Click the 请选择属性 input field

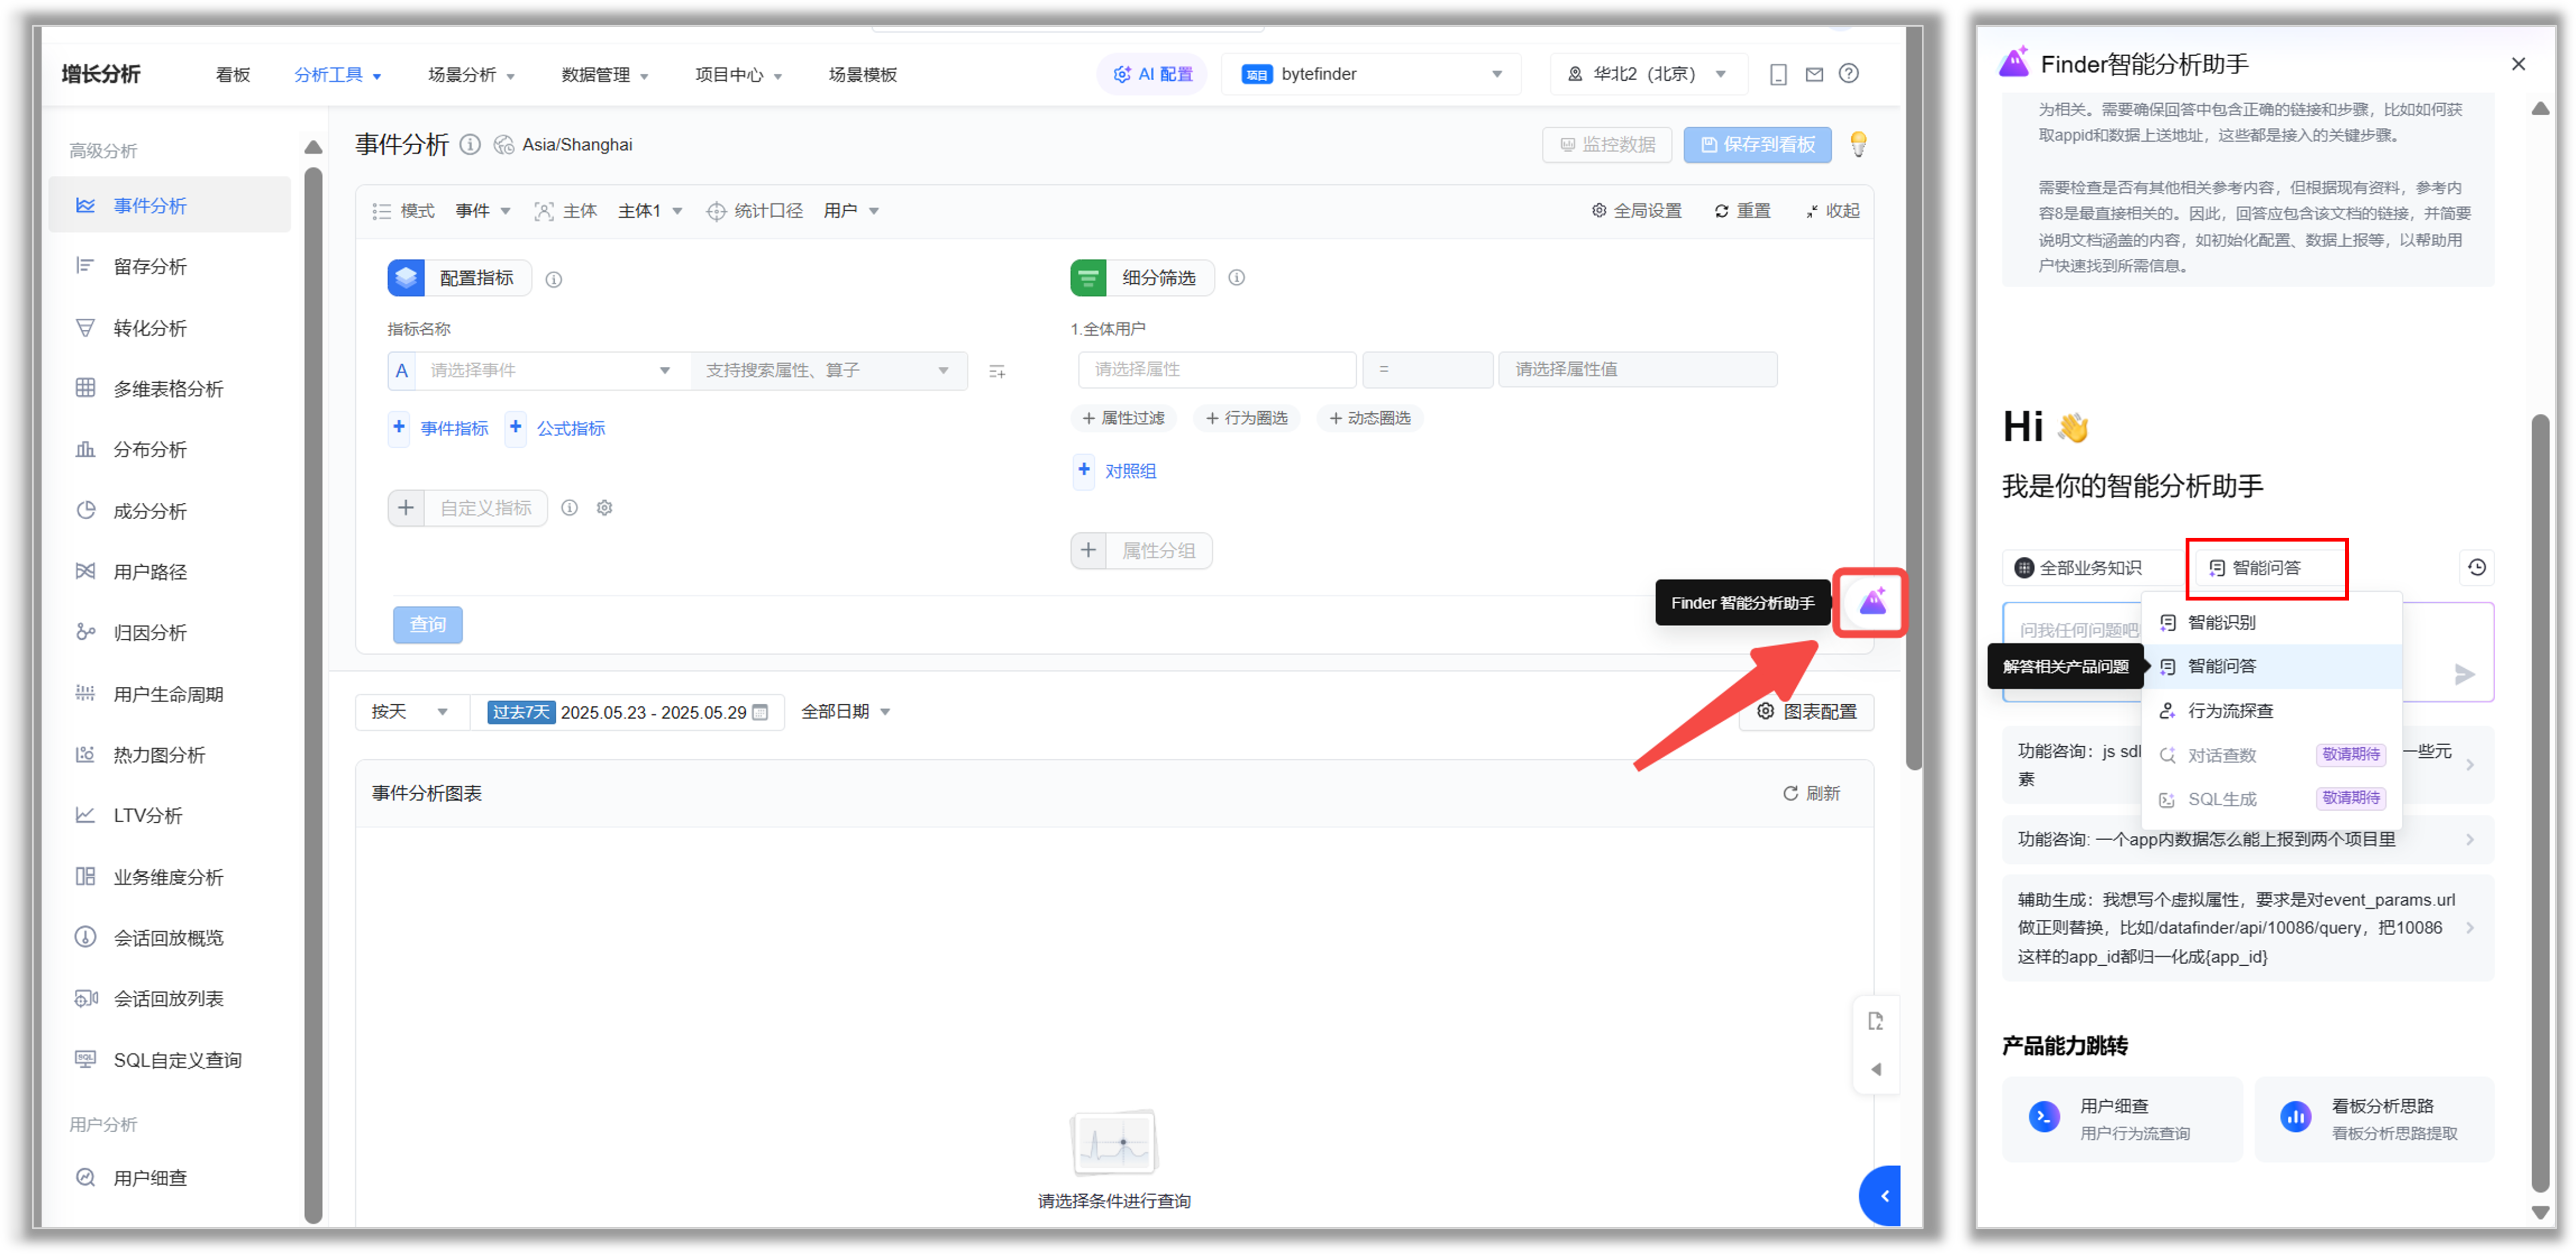point(1216,370)
